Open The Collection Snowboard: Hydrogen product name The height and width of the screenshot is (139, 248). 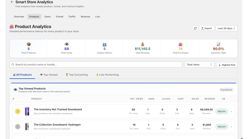tap(57, 125)
